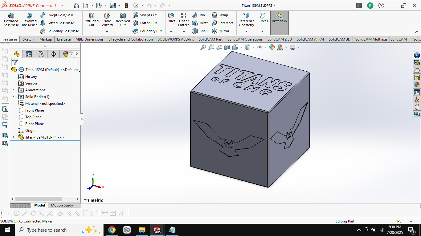Select the Extruded Boss/Base tool
The height and width of the screenshot is (236, 421).
(x=11, y=20)
